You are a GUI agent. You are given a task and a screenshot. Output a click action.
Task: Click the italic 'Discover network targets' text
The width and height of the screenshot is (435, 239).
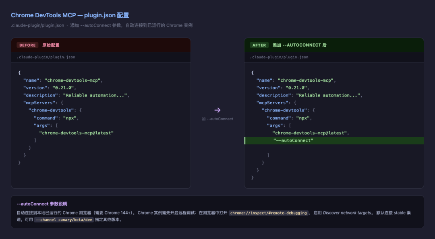[x=347, y=213]
